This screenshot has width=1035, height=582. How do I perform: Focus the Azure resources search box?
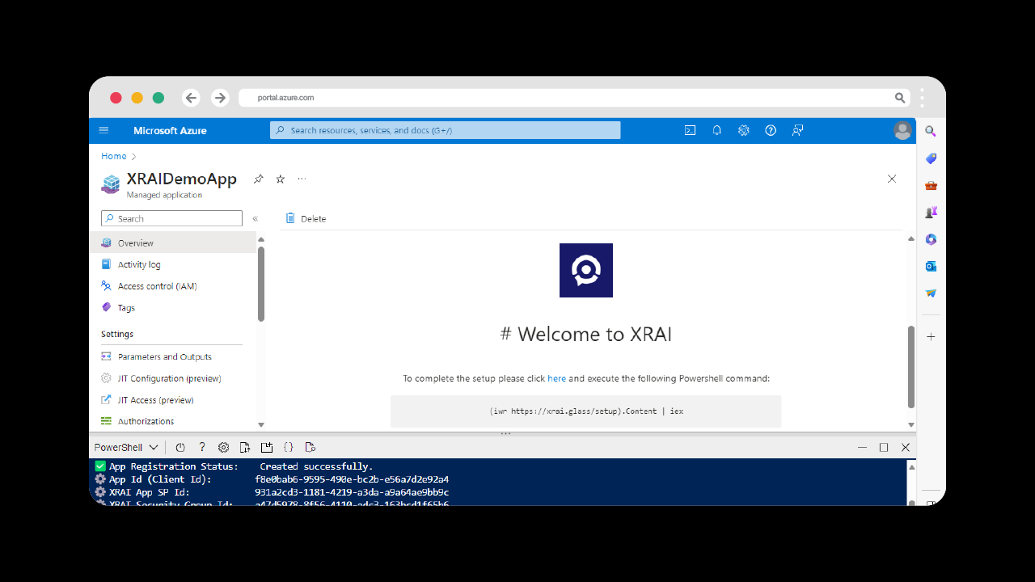pyautogui.click(x=445, y=130)
